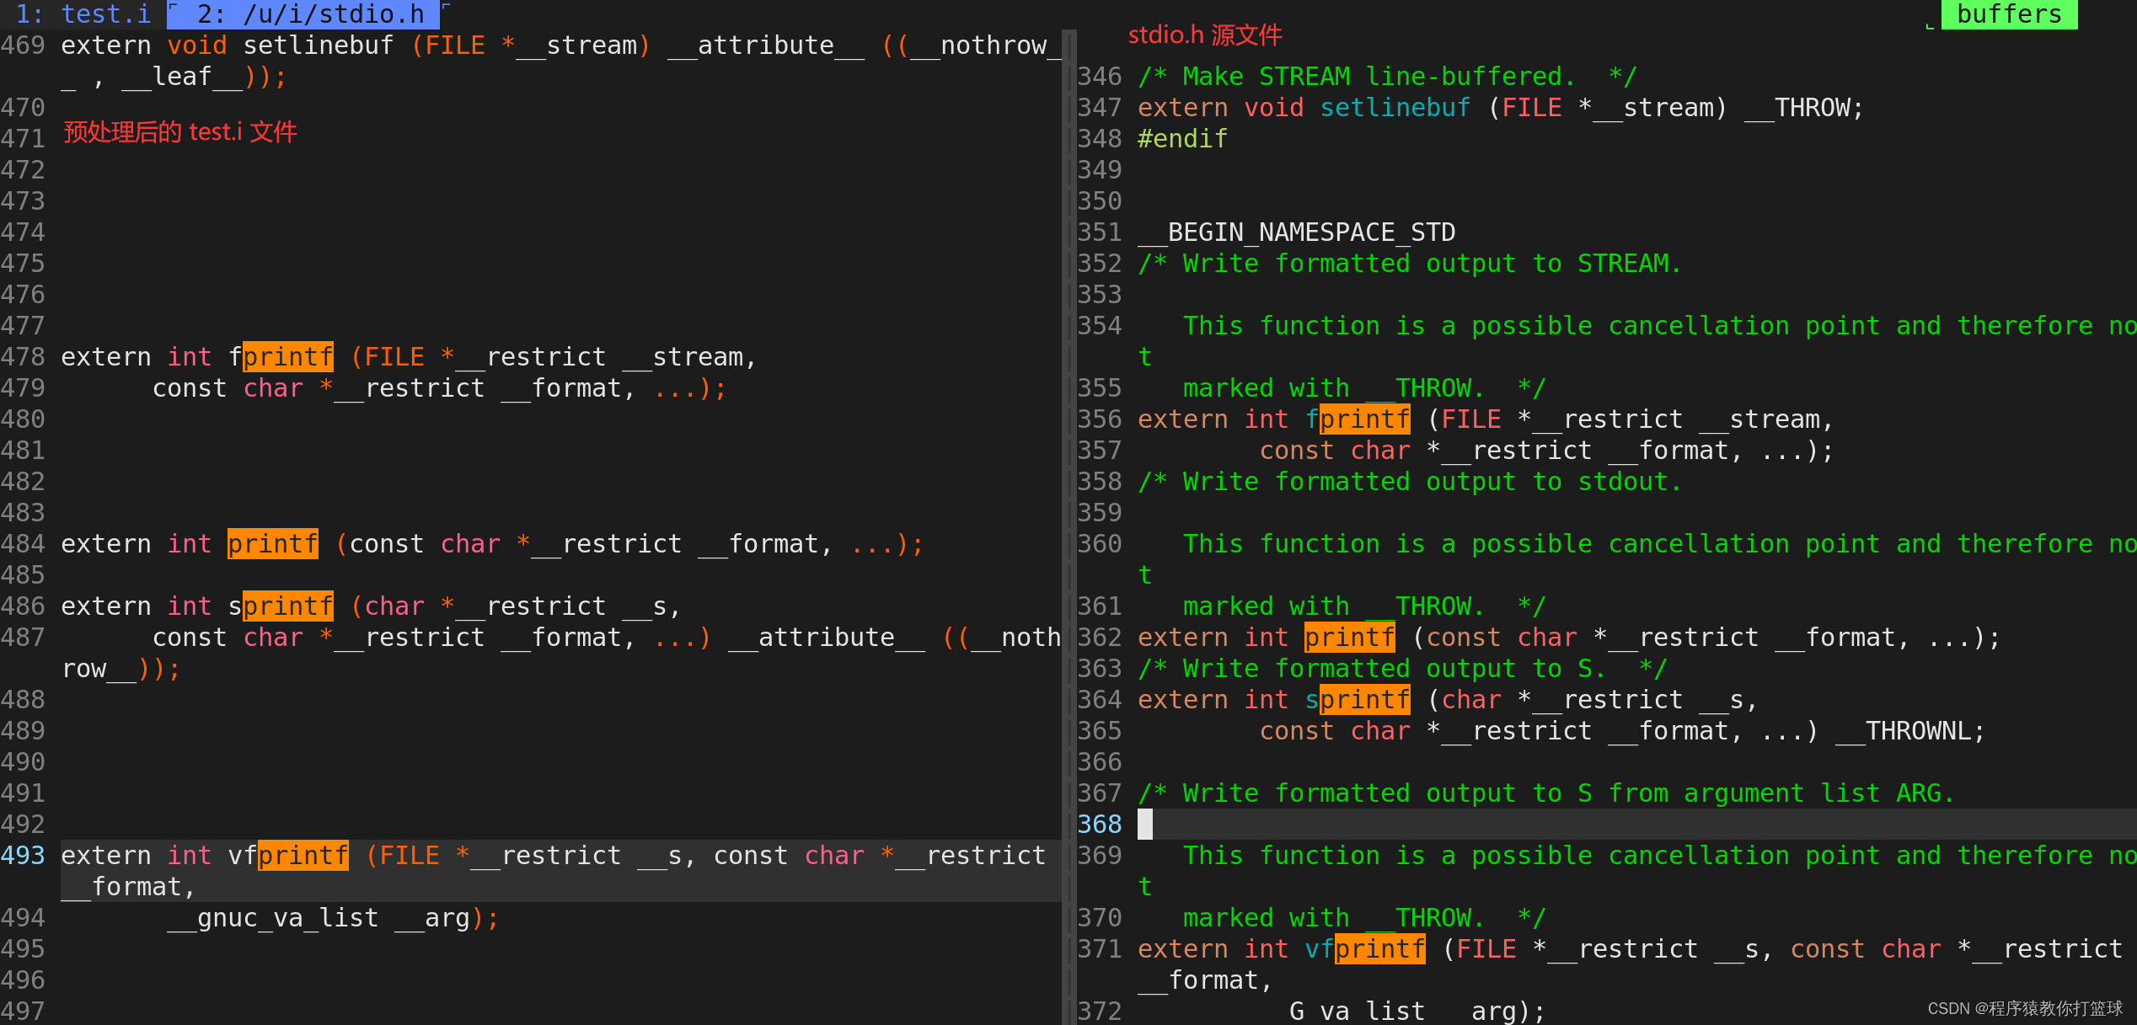Click the cursor block on line 368
This screenshot has width=2137, height=1025.
pos(1145,825)
